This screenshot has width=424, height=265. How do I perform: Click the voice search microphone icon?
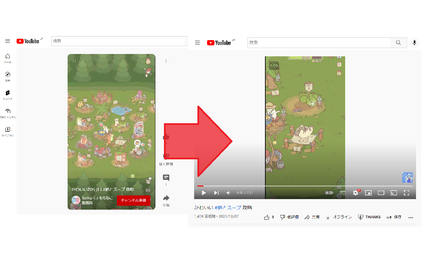click(x=414, y=42)
